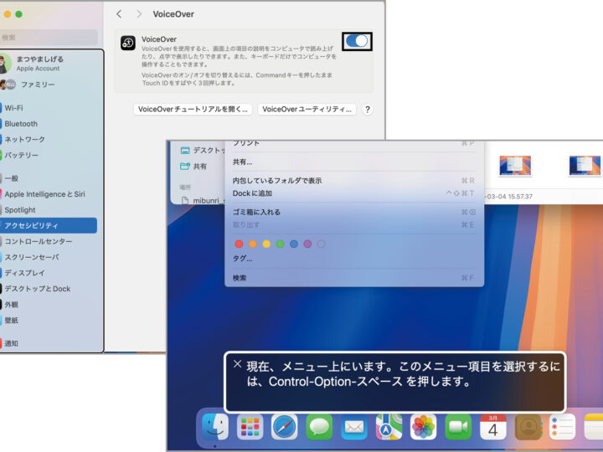Screen dimensions: 603x452
Task: Choose 共有... in the context menu
Action: click(353, 162)
